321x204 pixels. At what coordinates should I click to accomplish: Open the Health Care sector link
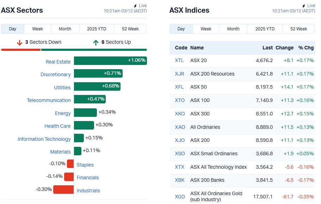pos(57,126)
